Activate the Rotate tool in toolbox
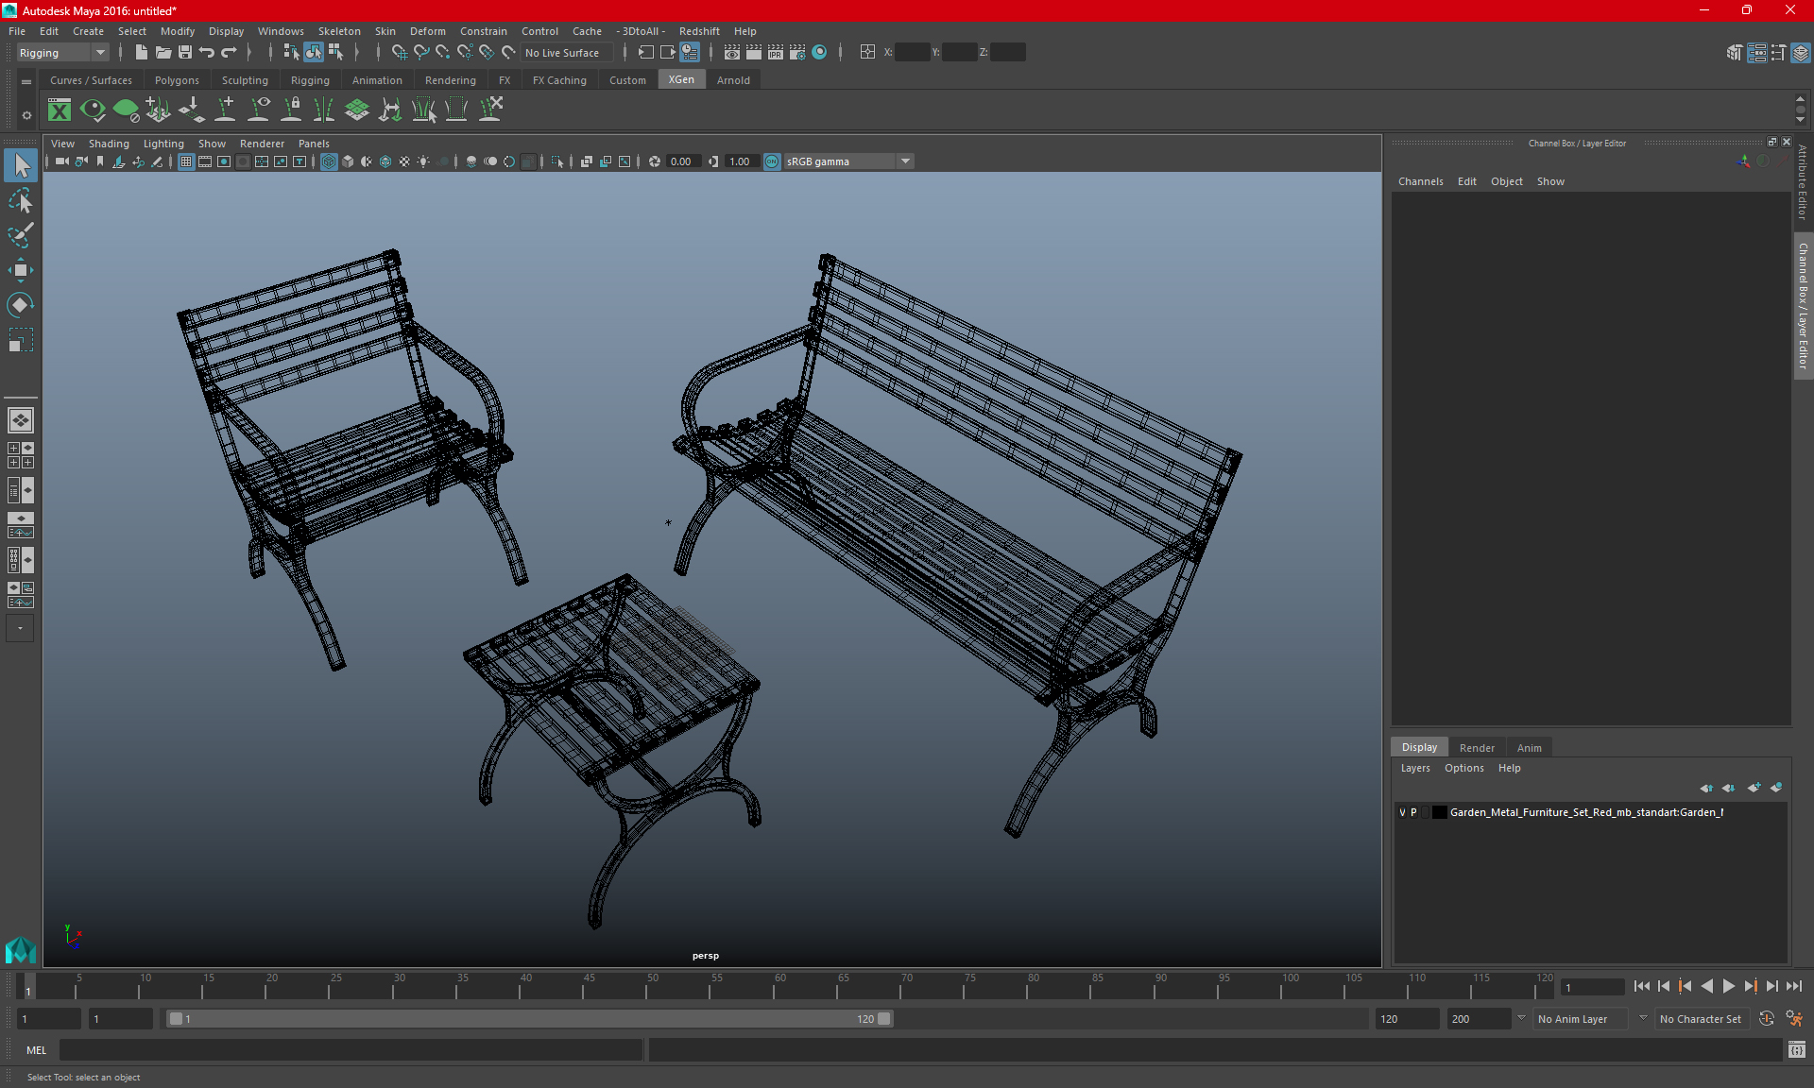This screenshot has height=1088, width=1814. point(21,305)
